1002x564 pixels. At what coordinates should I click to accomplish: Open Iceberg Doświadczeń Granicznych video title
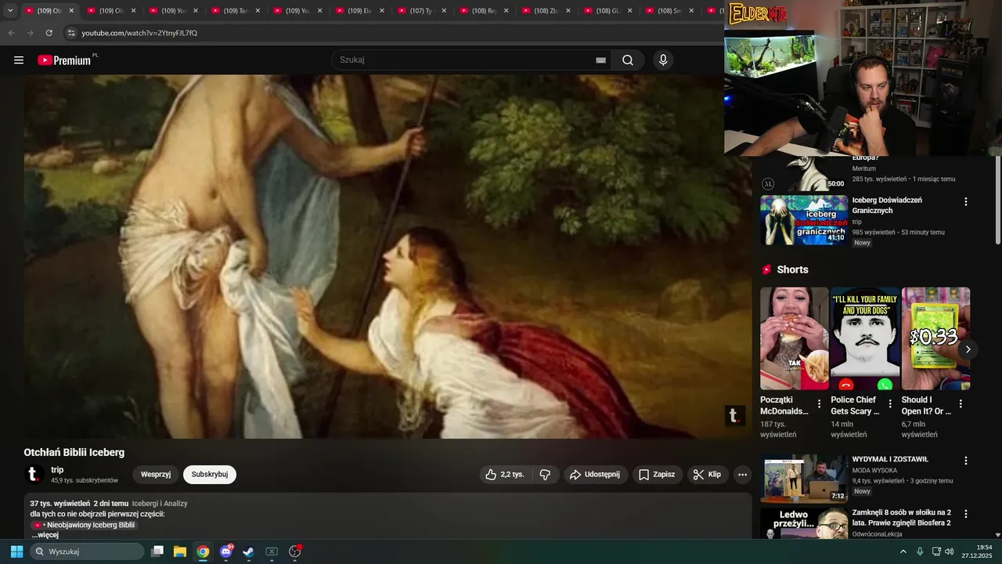[887, 205]
